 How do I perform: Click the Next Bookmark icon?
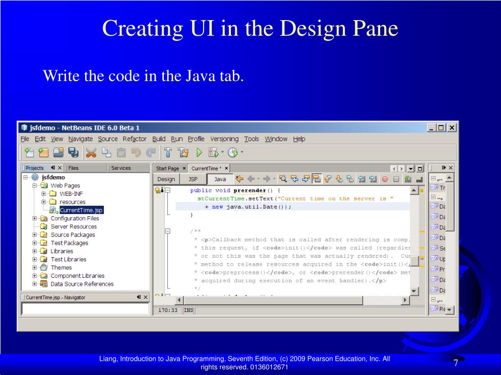coord(340,179)
